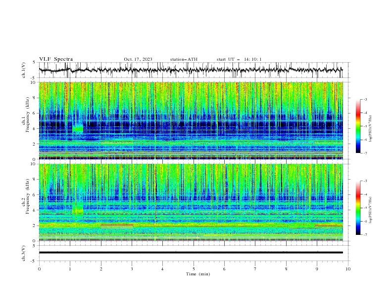Click the "ch.1(V)" axis label
This screenshot has width=392, height=302.
(x=24, y=70)
